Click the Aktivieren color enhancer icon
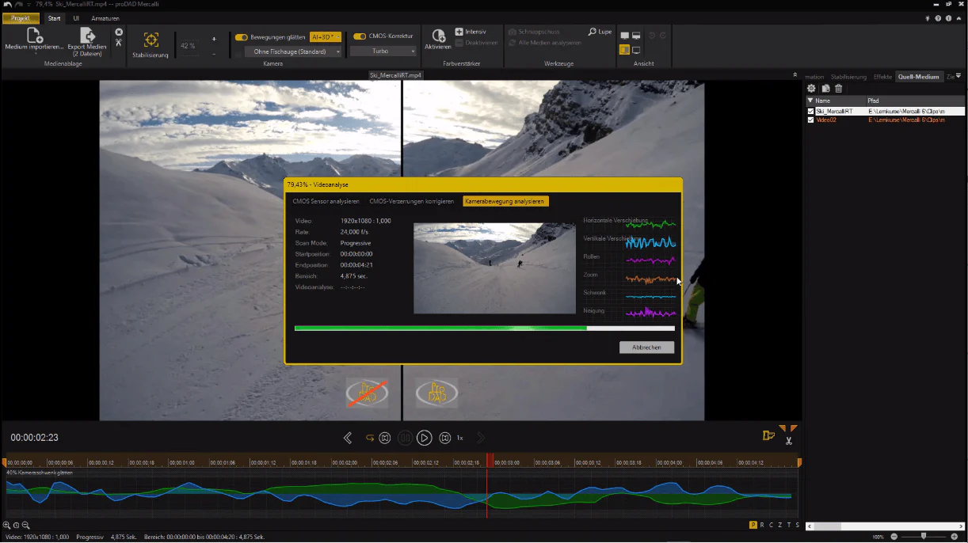 click(437, 36)
